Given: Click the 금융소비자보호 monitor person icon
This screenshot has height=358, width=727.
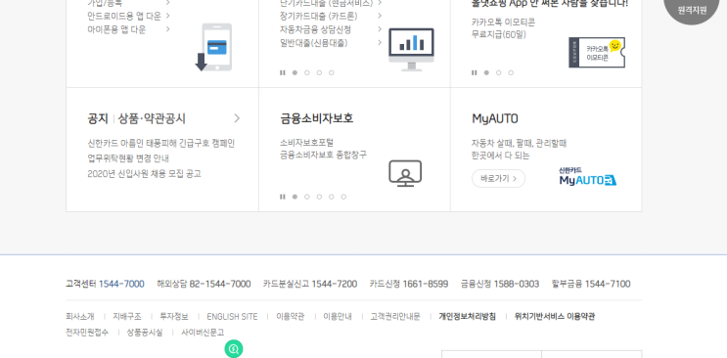Looking at the screenshot, I should tap(405, 173).
